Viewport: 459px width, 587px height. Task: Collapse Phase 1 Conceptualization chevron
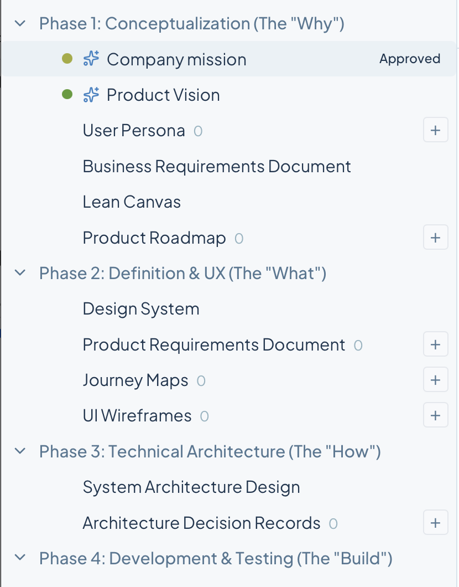click(20, 24)
